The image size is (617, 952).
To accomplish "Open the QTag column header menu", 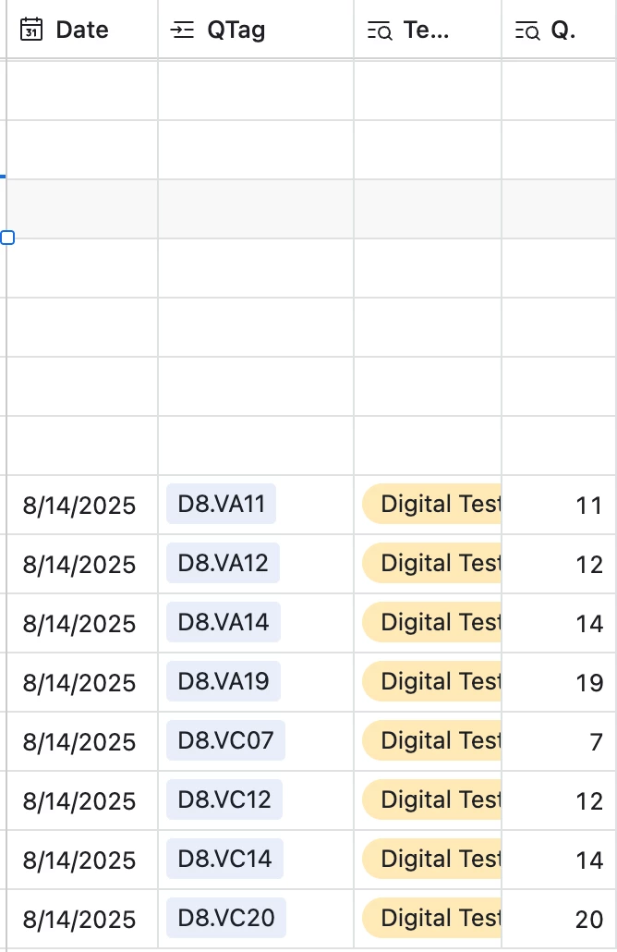I will [x=256, y=30].
